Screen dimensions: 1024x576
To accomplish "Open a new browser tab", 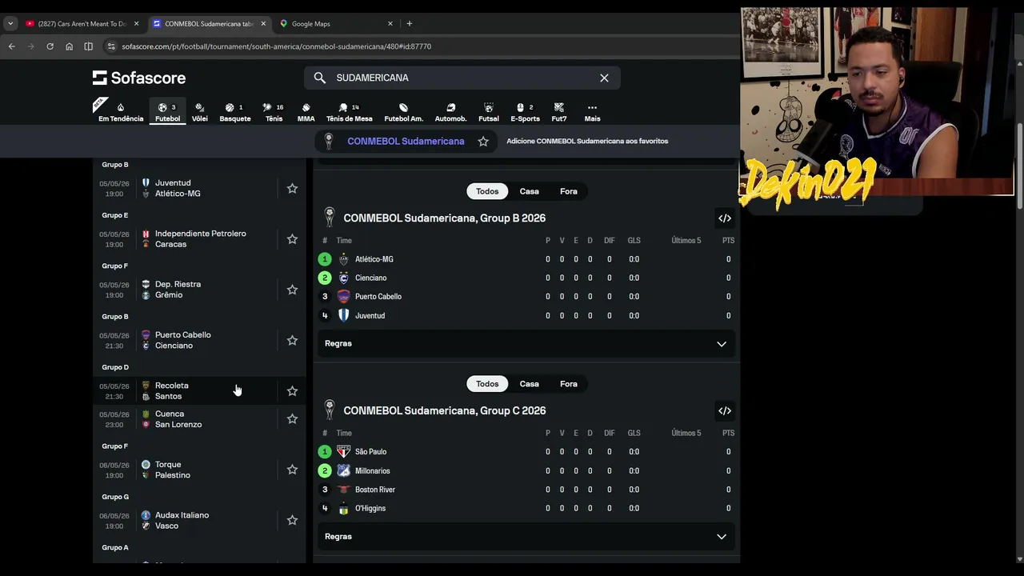I will pyautogui.click(x=410, y=23).
